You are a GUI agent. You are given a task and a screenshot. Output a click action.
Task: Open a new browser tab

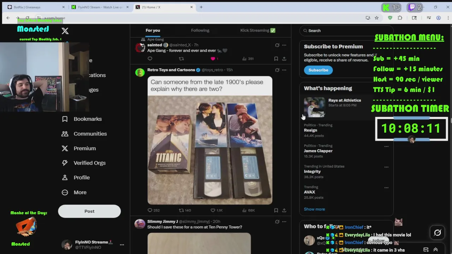(201, 7)
